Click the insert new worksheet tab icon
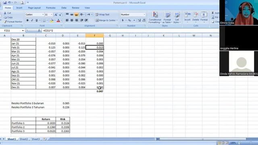258x145 pixels. 45,139
